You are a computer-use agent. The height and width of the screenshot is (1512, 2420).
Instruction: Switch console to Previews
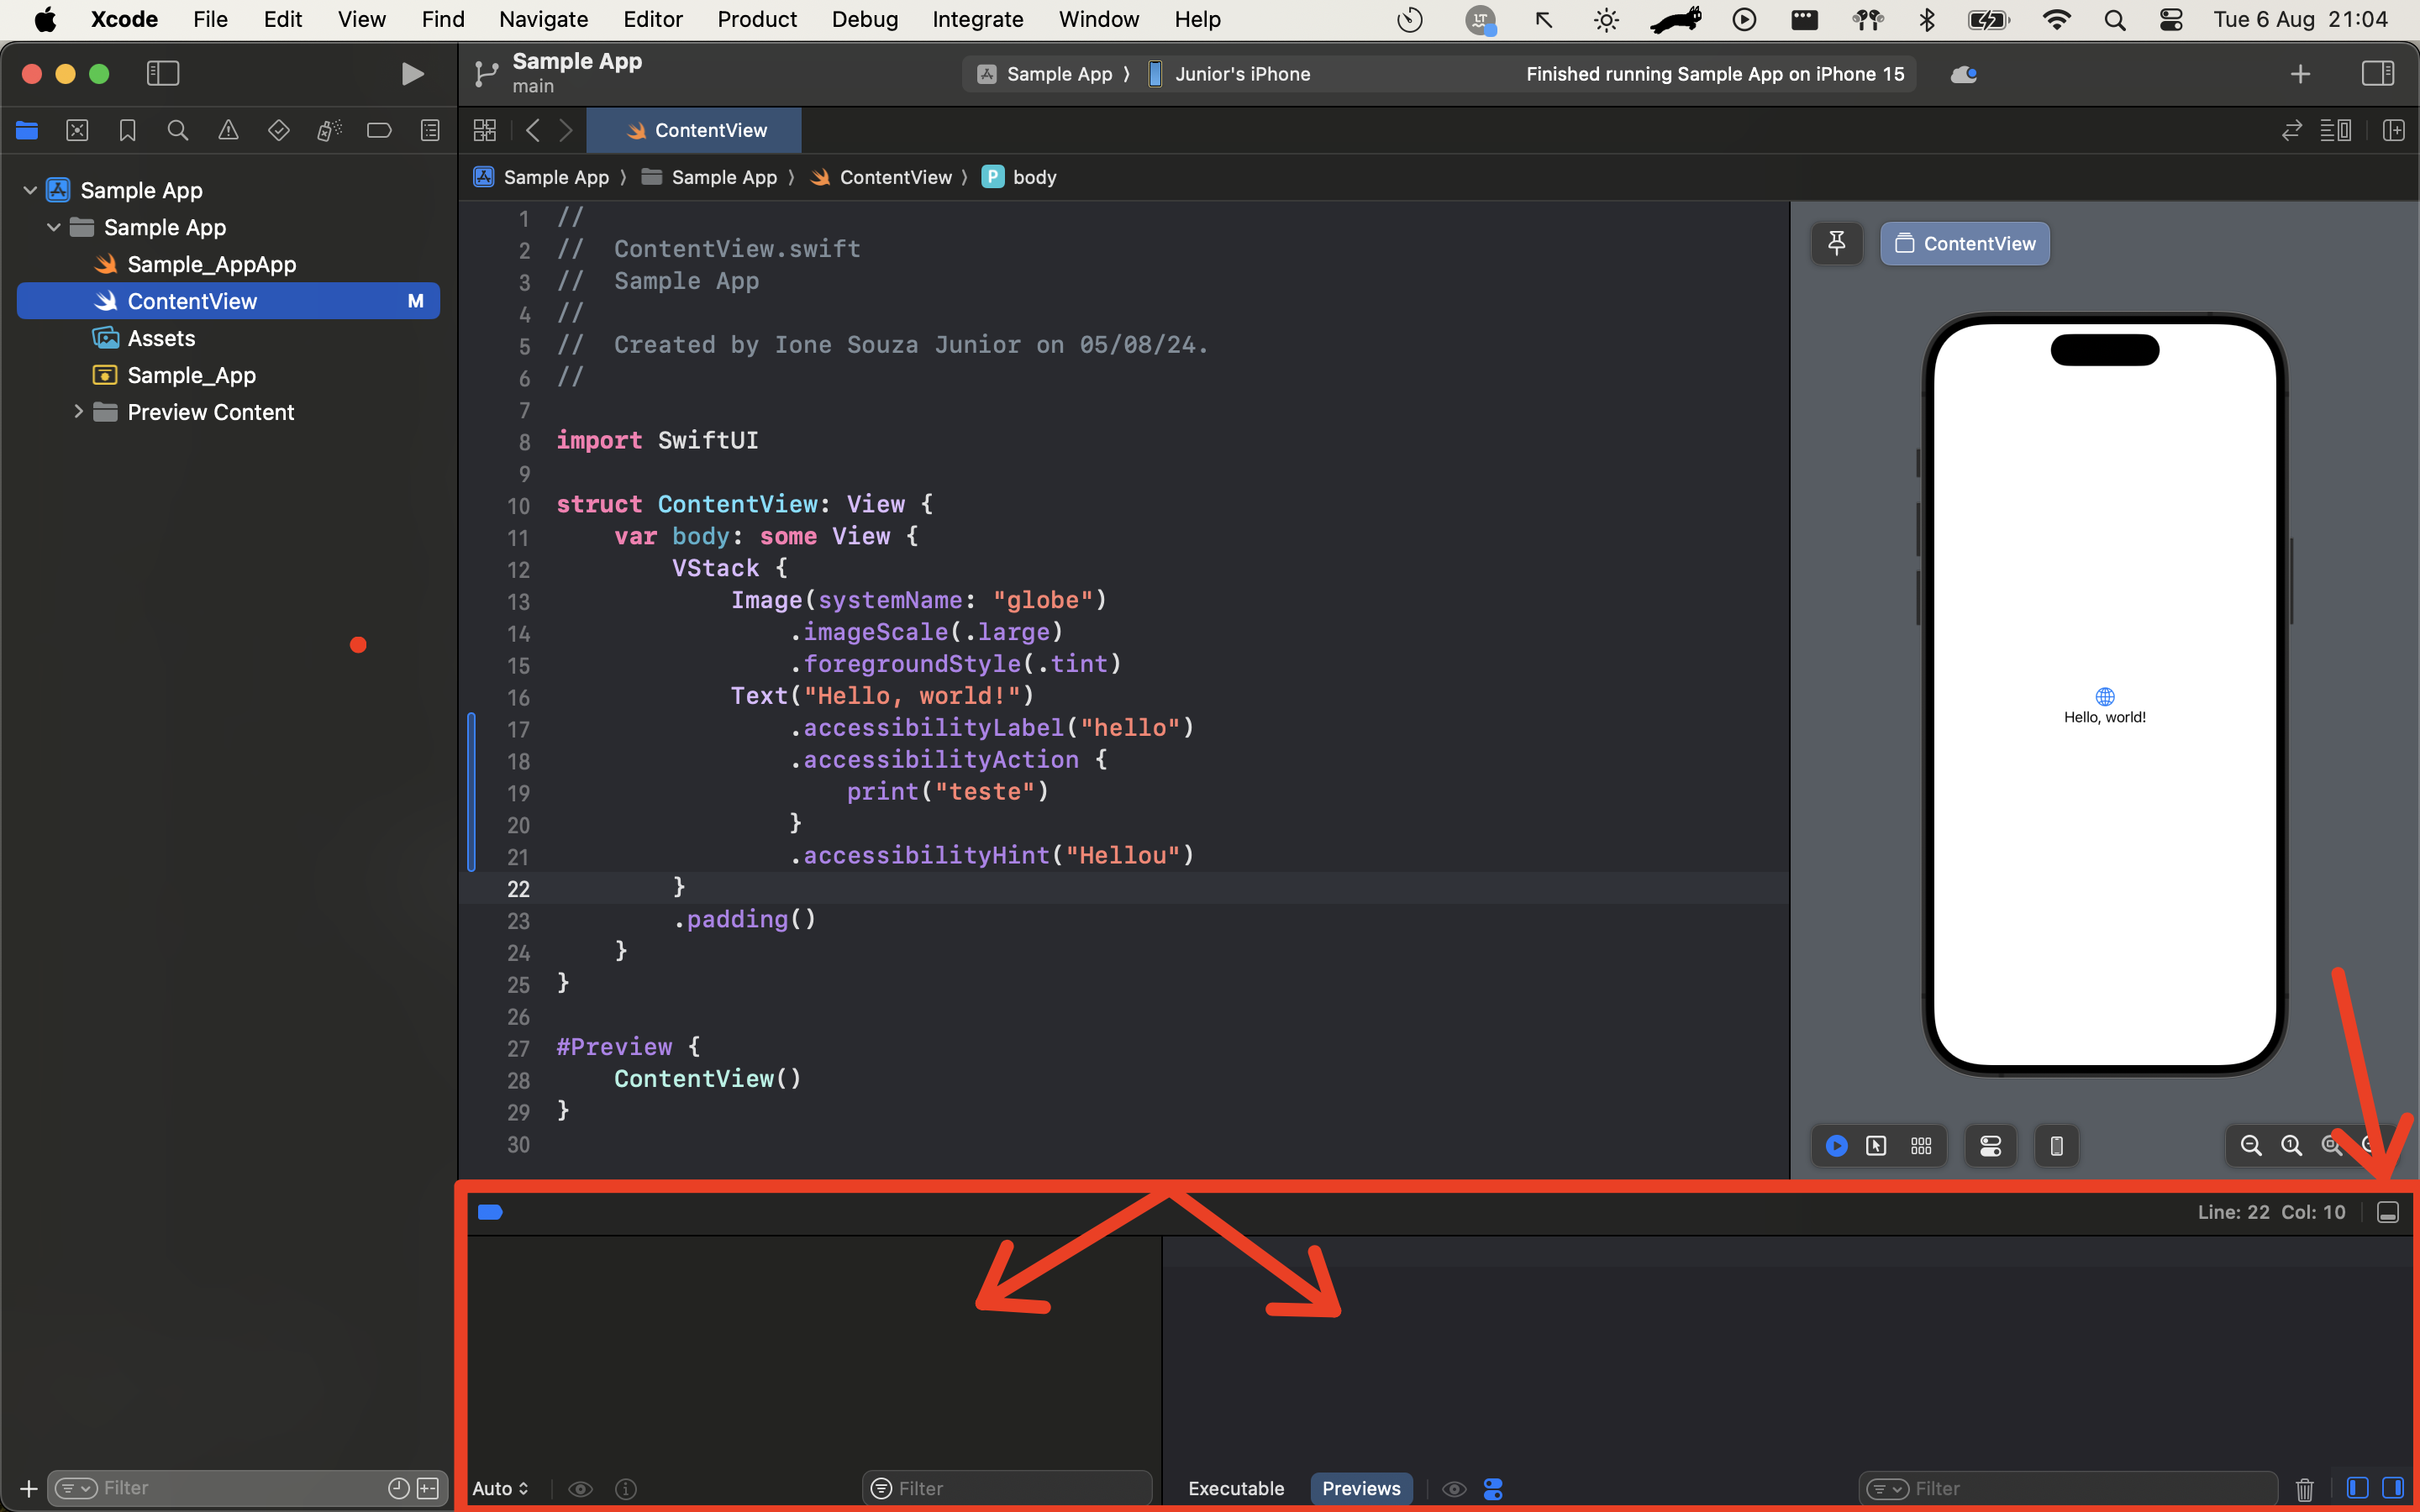click(1361, 1489)
